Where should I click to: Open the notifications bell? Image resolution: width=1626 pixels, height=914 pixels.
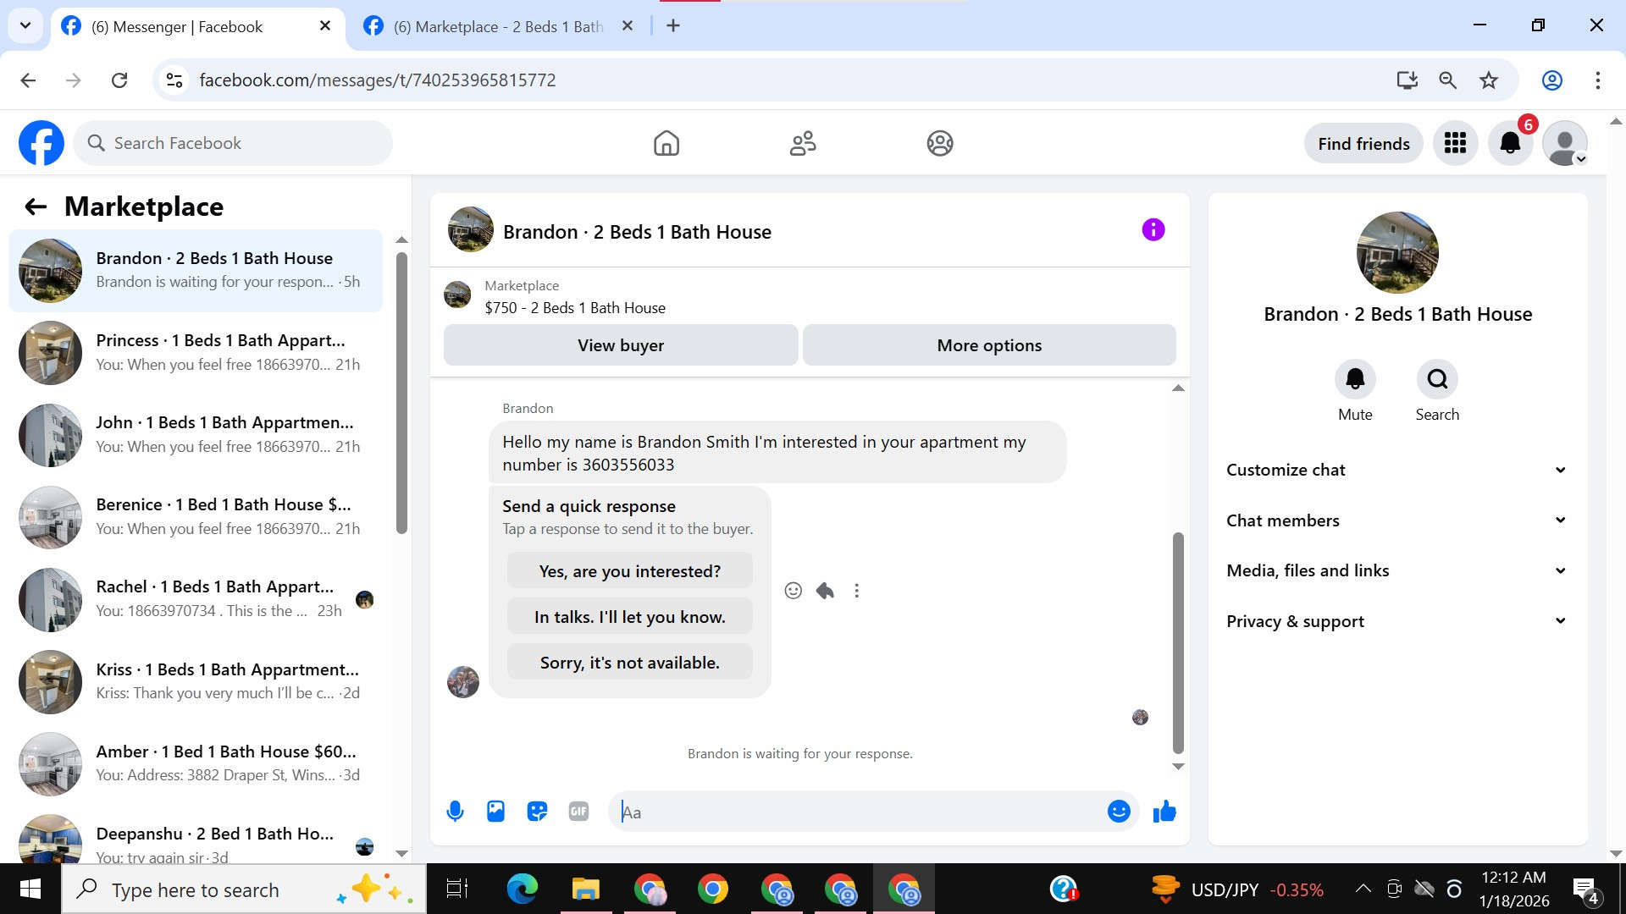1510,143
